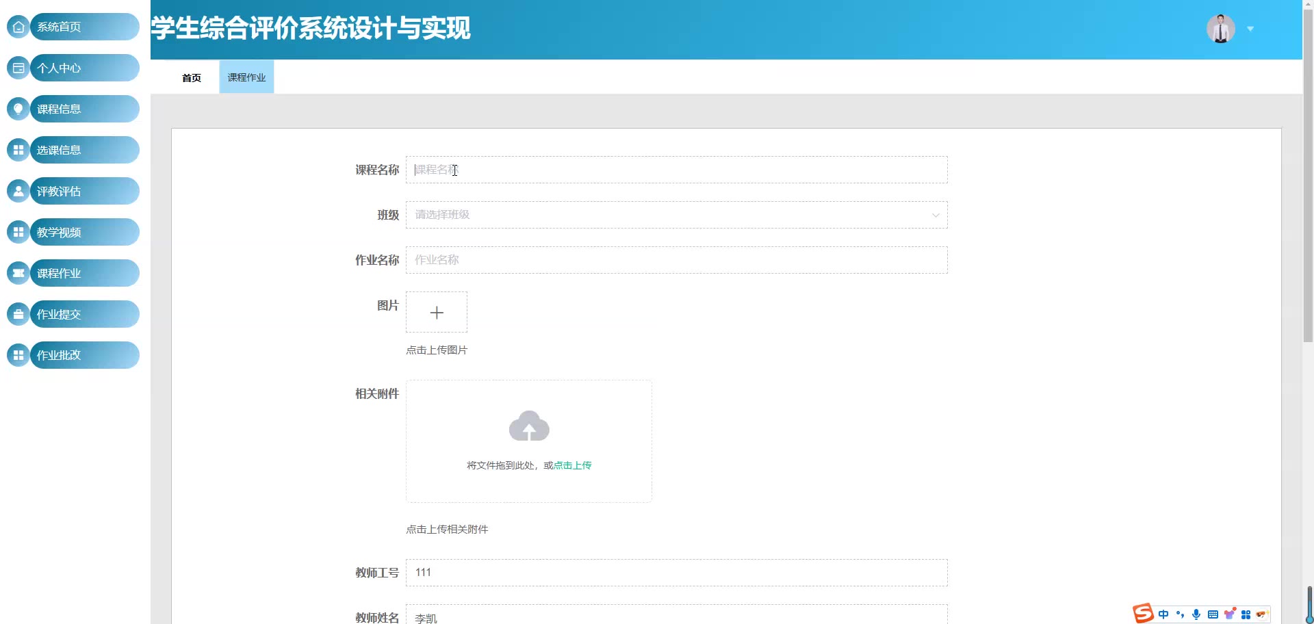The width and height of the screenshot is (1314, 624).
Task: Expand the user avatar dropdown arrow
Action: 1250,29
